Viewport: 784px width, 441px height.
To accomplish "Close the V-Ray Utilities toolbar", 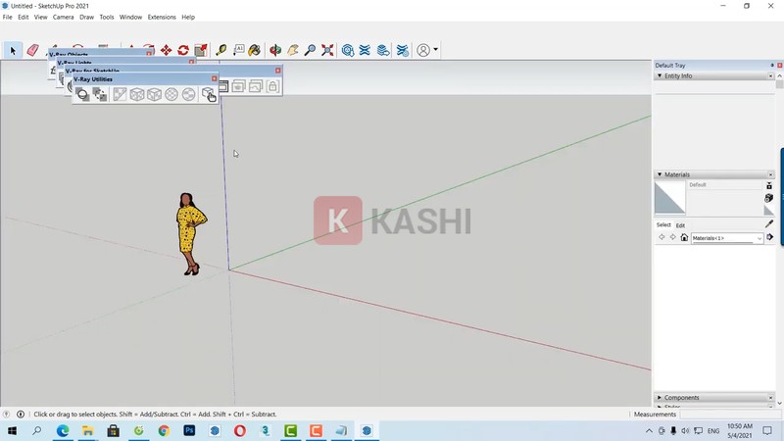I will pos(215,78).
